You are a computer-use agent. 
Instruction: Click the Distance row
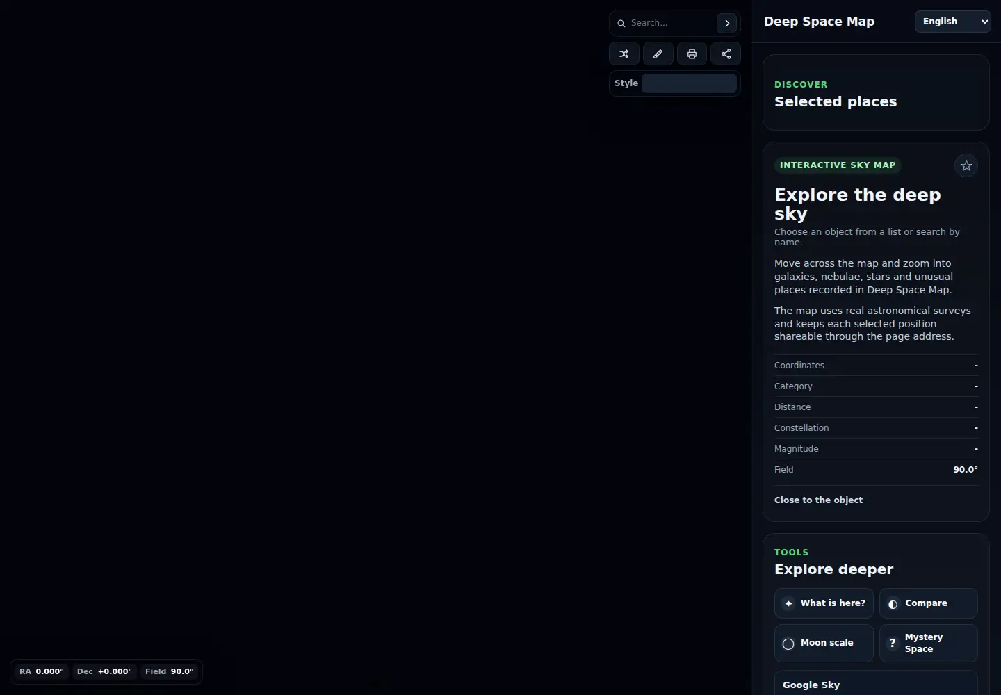tap(876, 407)
